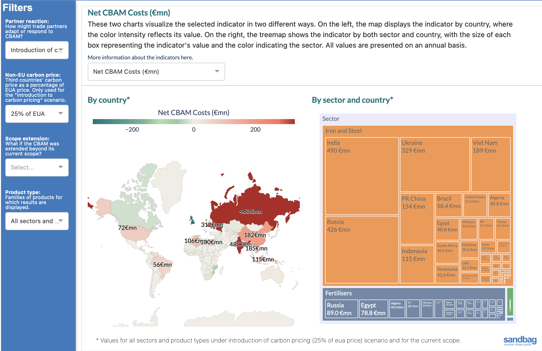The image size is (542, 351).
Task: Click the Iron and Steel sector header
Action: tap(343, 131)
